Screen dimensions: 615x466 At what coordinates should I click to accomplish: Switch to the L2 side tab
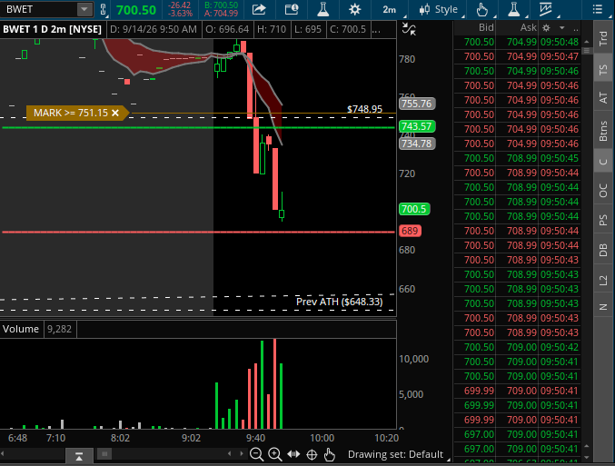pyautogui.click(x=603, y=280)
